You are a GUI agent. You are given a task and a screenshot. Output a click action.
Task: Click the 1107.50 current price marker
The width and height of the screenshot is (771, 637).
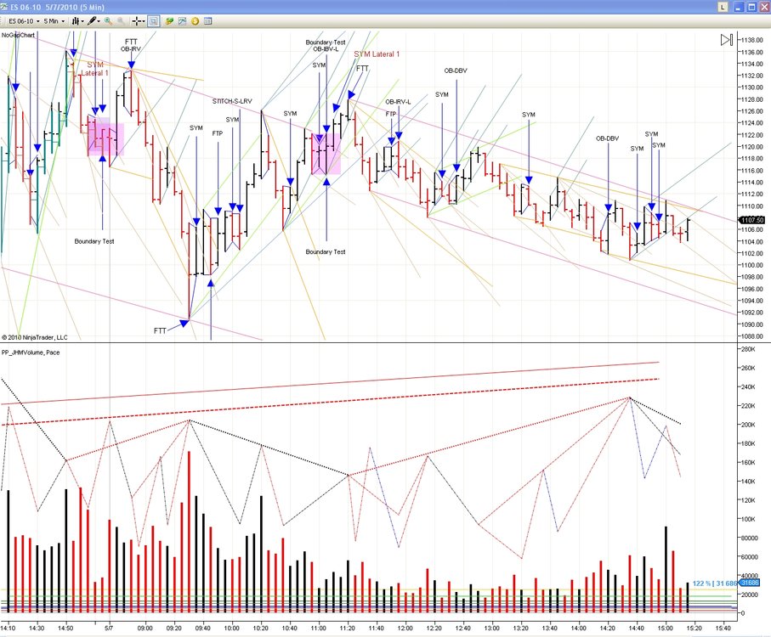[x=751, y=220]
